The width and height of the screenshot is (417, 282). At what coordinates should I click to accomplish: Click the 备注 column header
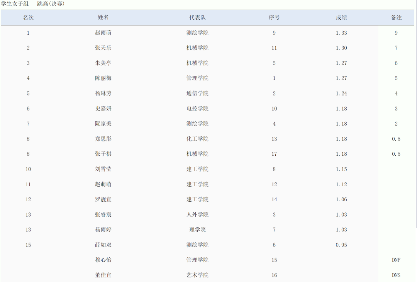point(396,18)
